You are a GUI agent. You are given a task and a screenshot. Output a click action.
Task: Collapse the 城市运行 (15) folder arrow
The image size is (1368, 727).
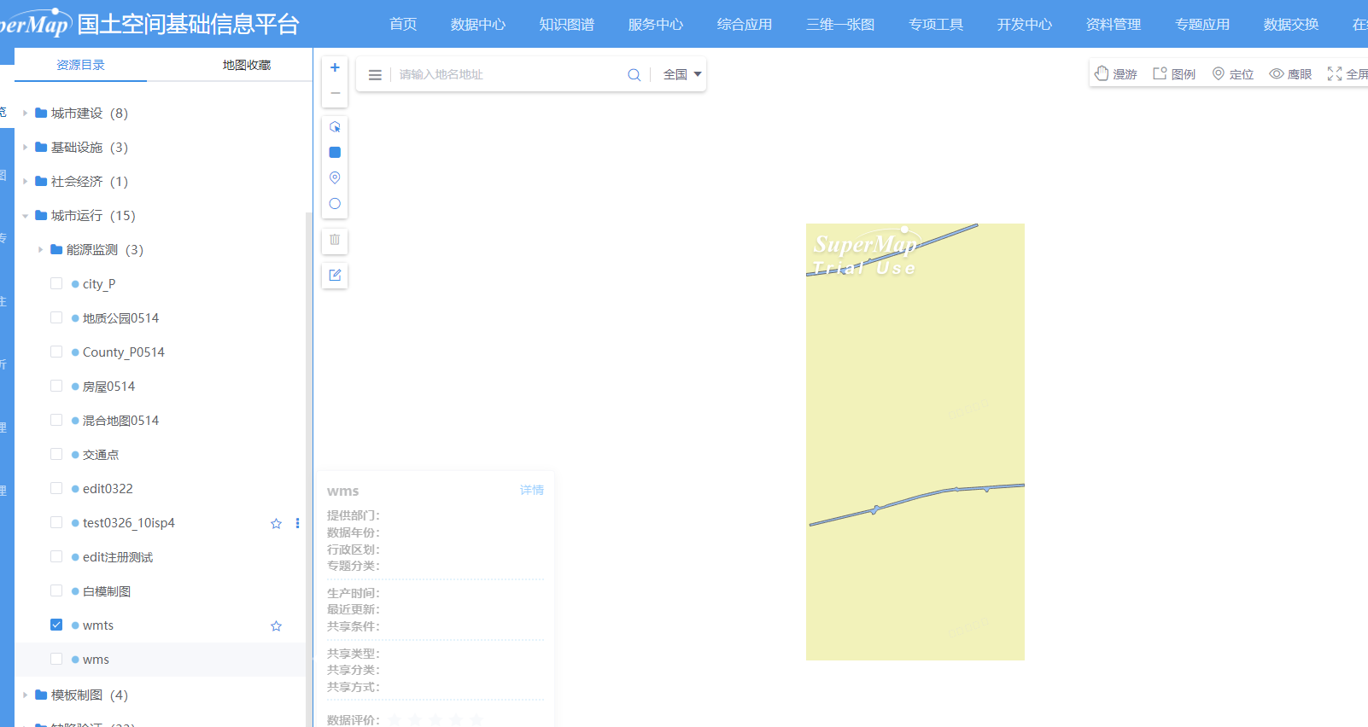coord(26,216)
